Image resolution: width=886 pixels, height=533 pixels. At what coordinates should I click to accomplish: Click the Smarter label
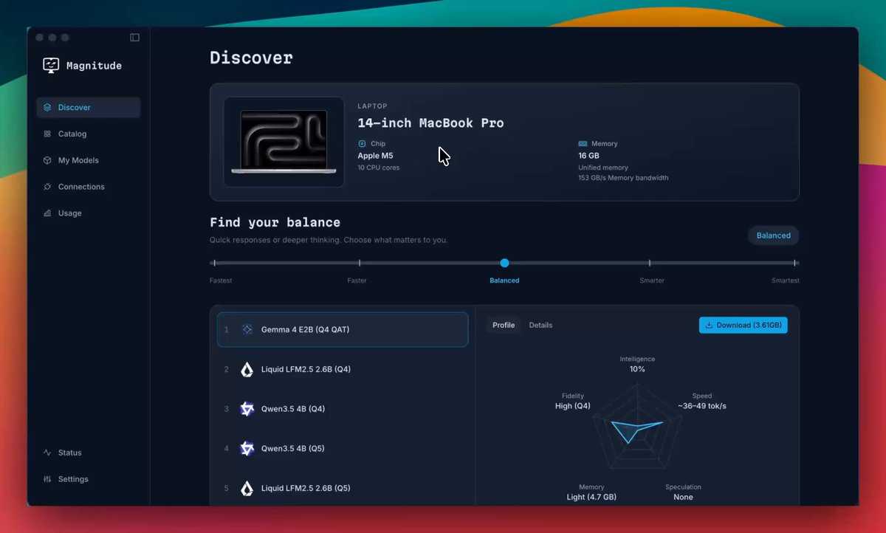pos(652,281)
